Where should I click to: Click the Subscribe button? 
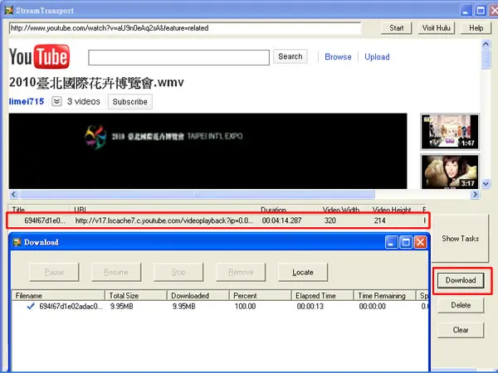130,101
